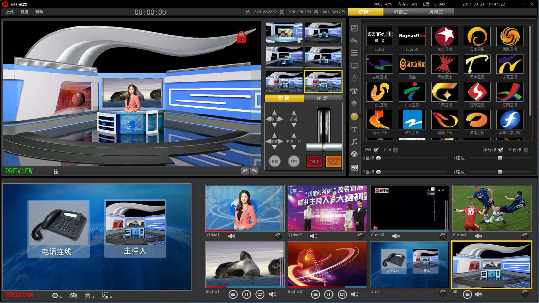Image resolution: width=539 pixels, height=303 pixels.
Task: Click the save icon in the side toolbar
Action: tap(354, 28)
